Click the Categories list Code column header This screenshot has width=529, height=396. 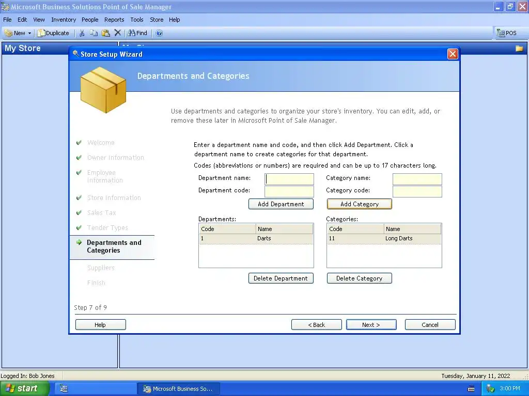(355, 229)
